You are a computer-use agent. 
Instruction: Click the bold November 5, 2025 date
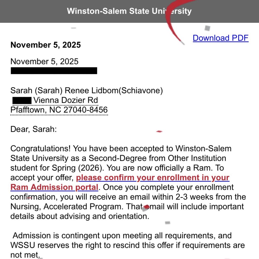[46, 45]
